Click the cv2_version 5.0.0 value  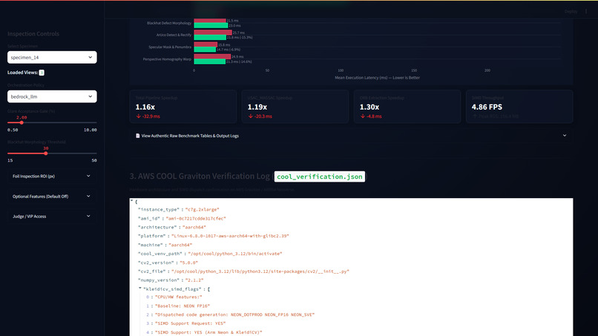(188, 263)
